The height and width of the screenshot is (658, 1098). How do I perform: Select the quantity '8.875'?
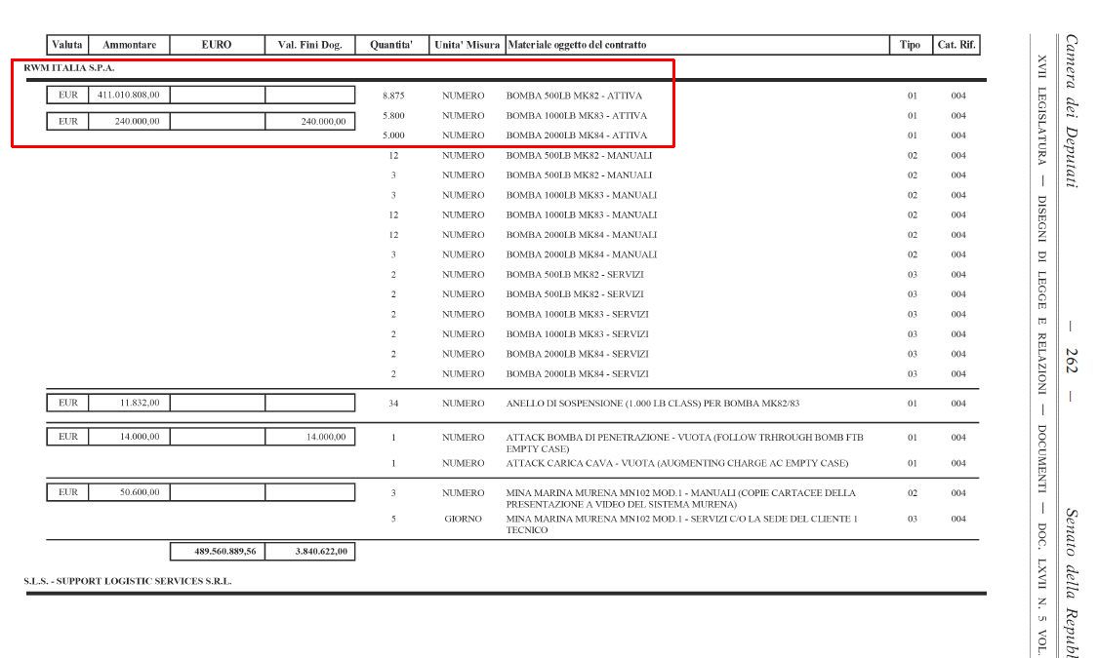[x=393, y=96]
